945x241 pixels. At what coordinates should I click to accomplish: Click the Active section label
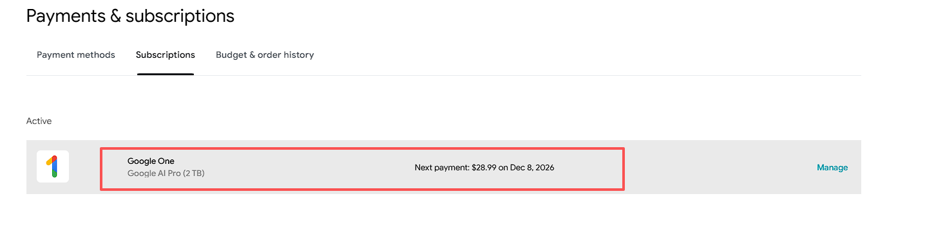pos(39,121)
